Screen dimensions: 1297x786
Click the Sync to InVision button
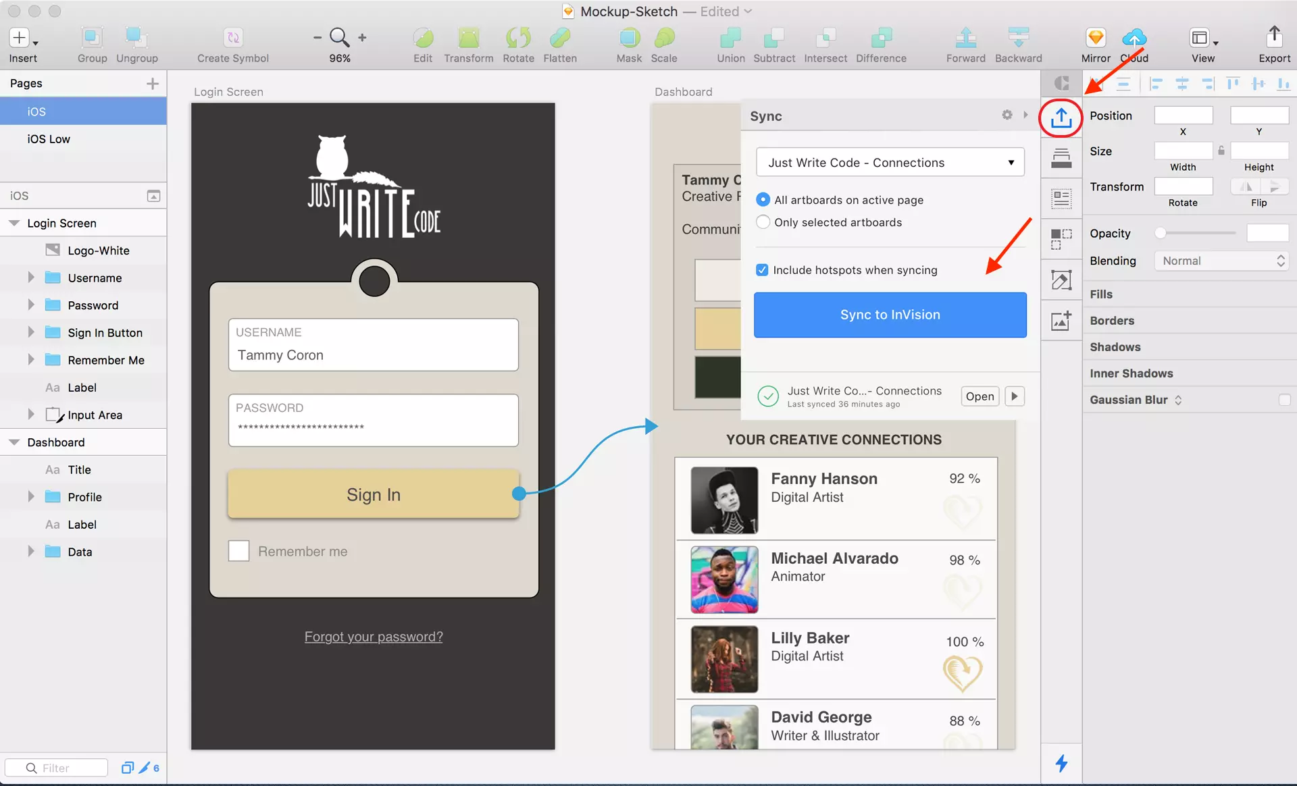[890, 315]
